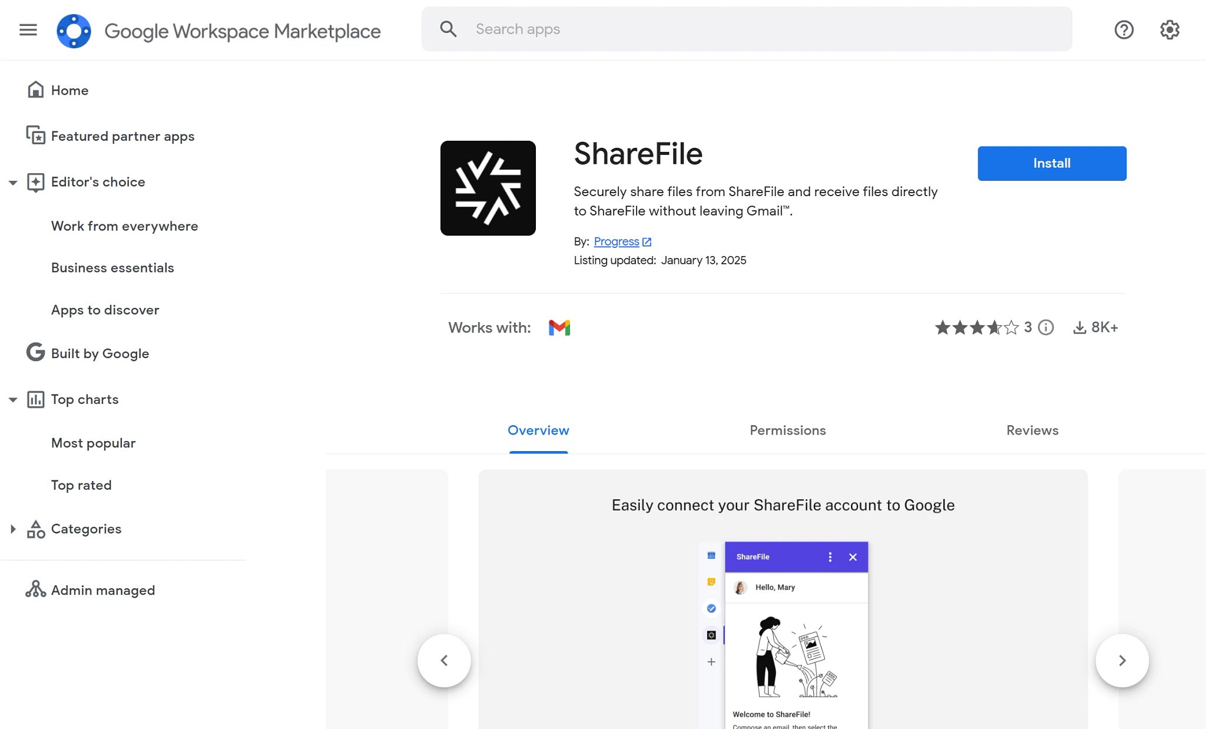Open Featured partner apps
The image size is (1206, 729).
[122, 136]
